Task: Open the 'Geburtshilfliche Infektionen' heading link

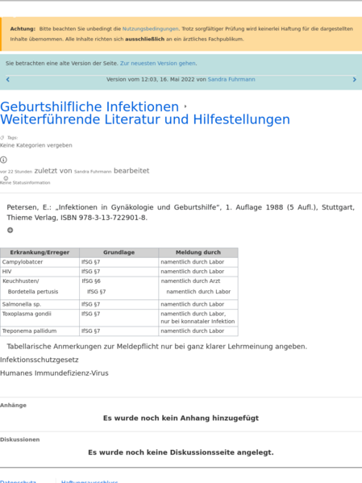Action: point(89,106)
